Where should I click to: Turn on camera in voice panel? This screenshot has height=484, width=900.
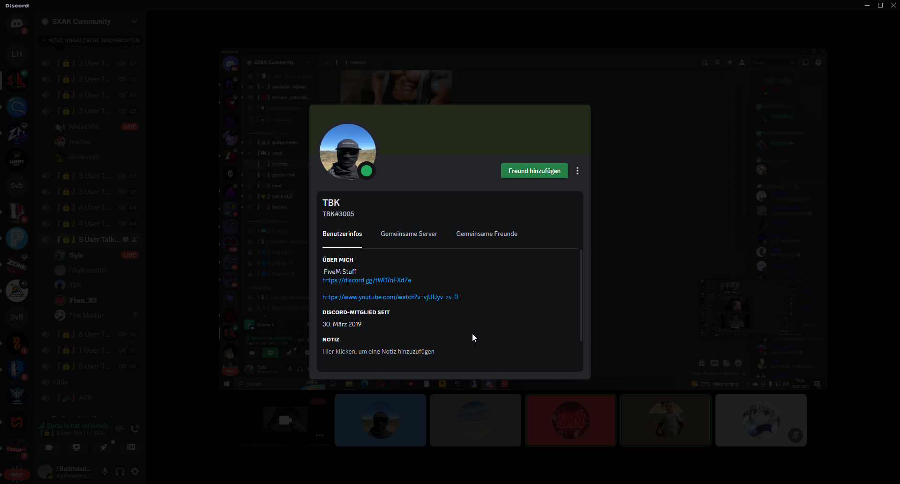[49, 447]
